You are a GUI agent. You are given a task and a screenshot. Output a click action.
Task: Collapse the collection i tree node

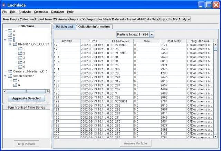click(x=5, y=40)
